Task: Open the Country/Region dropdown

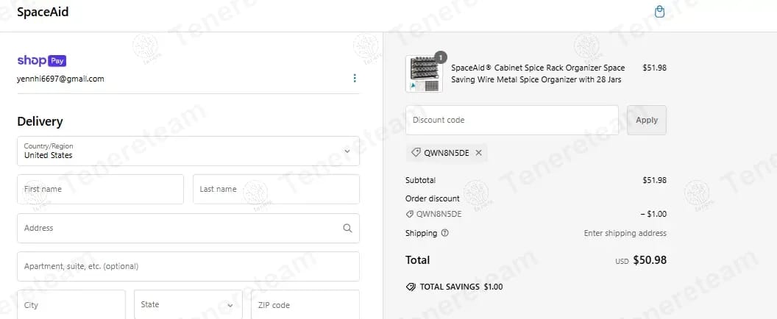Action: click(188, 151)
